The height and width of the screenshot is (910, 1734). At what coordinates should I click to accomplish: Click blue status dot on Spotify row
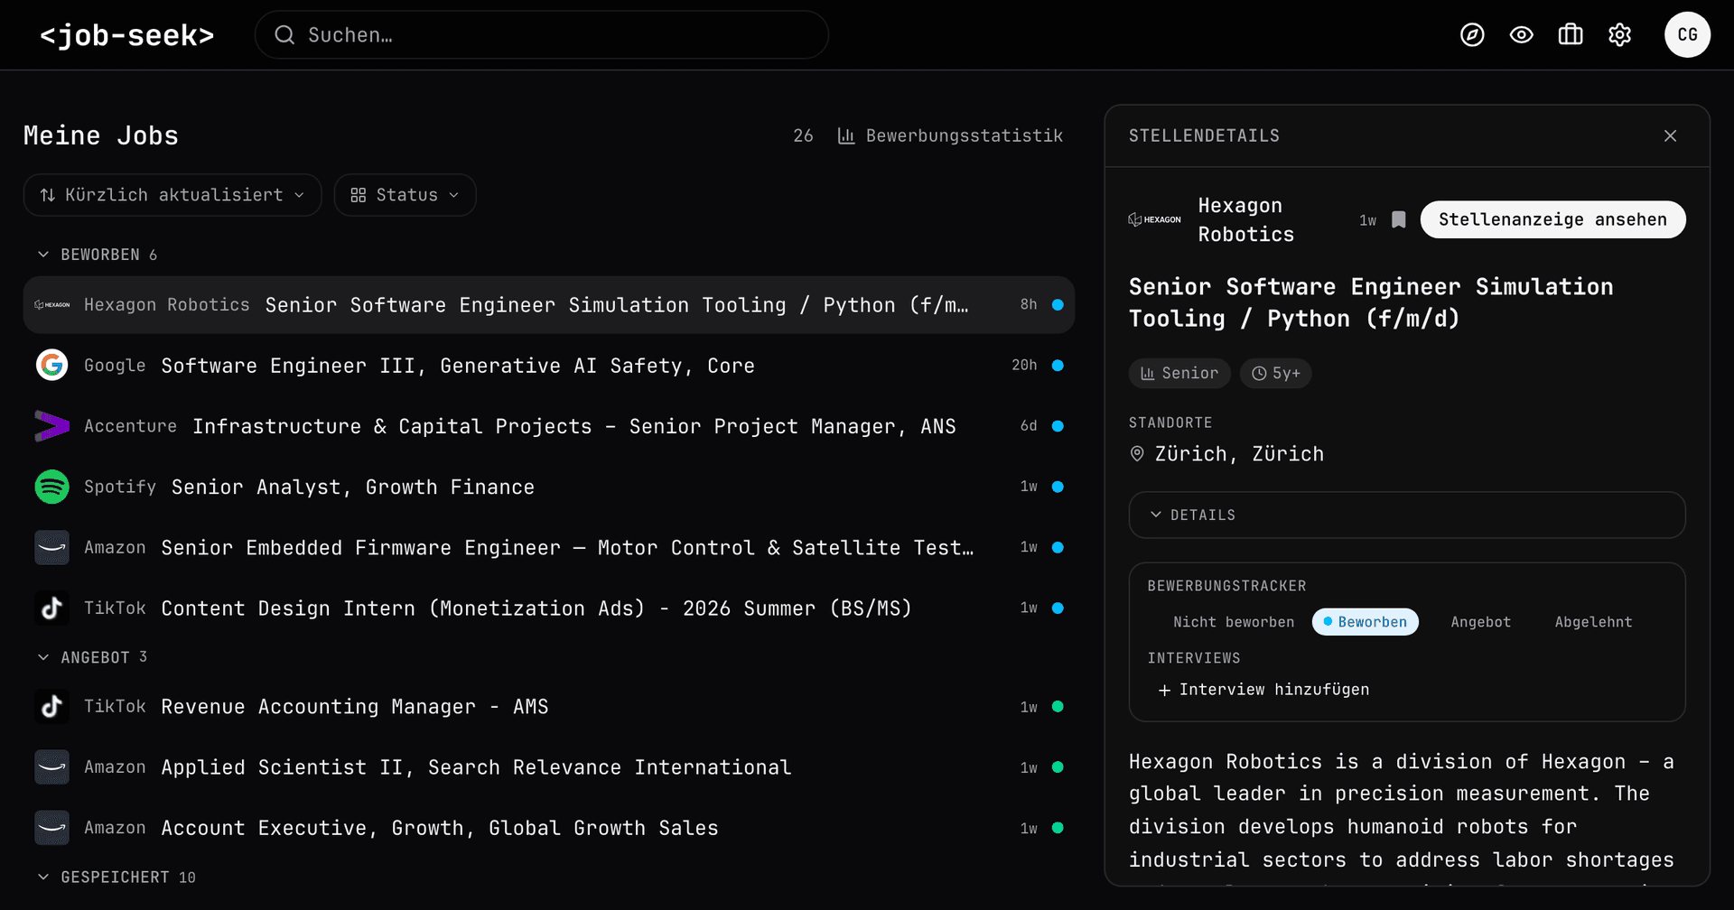pyautogui.click(x=1058, y=487)
